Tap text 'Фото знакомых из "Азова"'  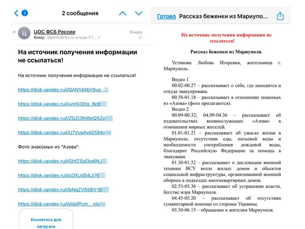[x=48, y=147]
